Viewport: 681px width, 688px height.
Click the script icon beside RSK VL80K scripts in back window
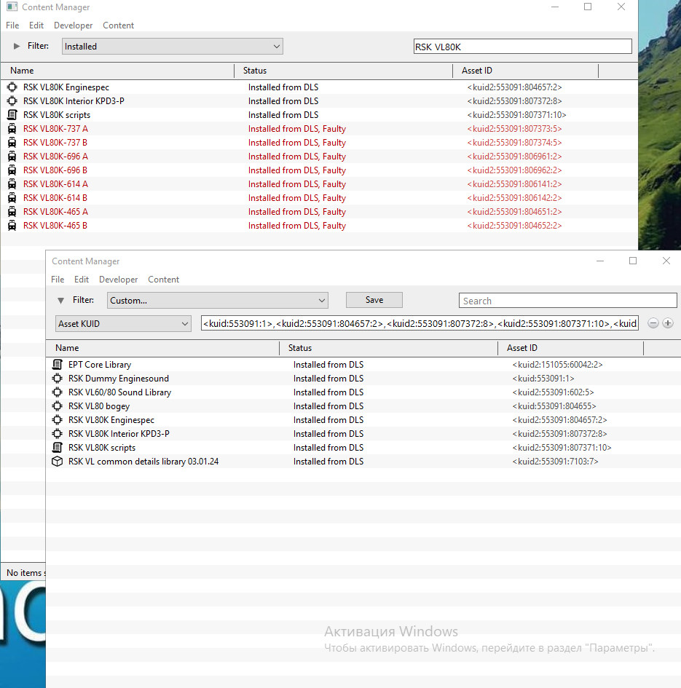[12, 114]
